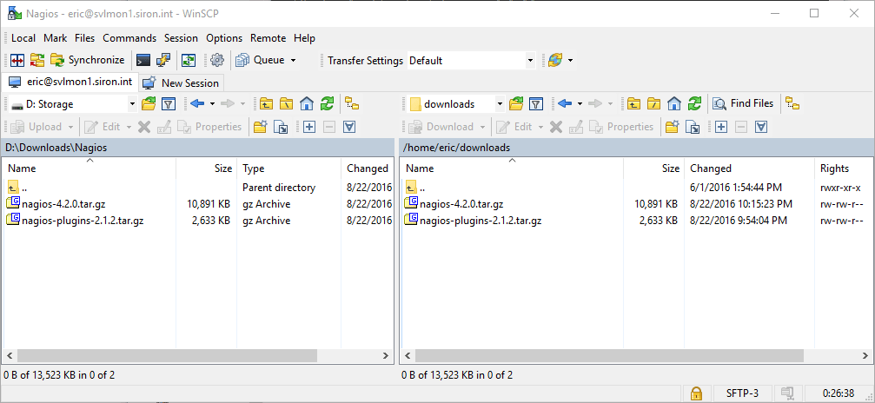The height and width of the screenshot is (403, 875).
Task: Click Invert Selection icon in remote panel
Action: [x=761, y=127]
